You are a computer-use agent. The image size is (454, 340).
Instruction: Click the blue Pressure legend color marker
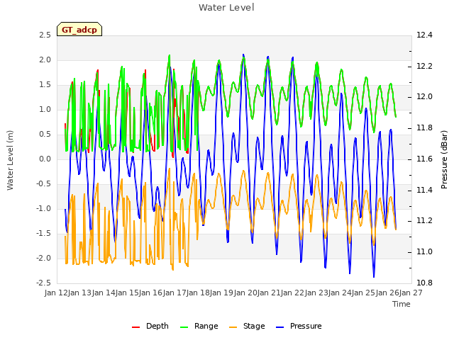coord(279,327)
